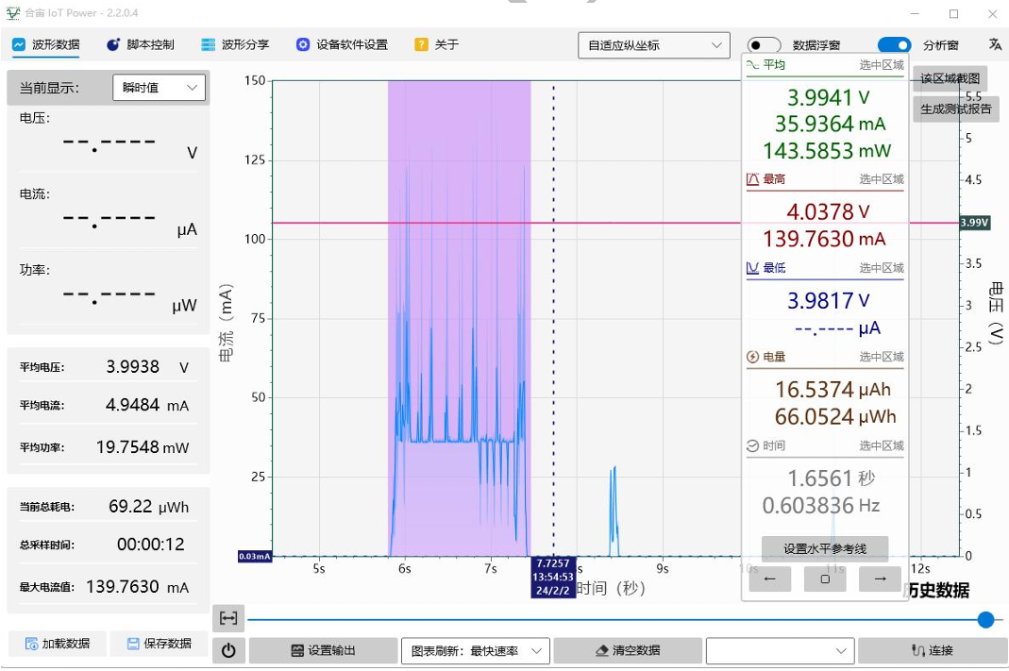Click the left arrow button in analysis window
Image resolution: width=1009 pixels, height=671 pixels.
coord(769,579)
